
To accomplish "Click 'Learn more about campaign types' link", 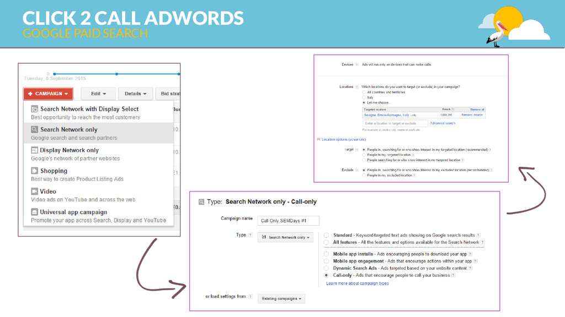I will [x=358, y=283].
